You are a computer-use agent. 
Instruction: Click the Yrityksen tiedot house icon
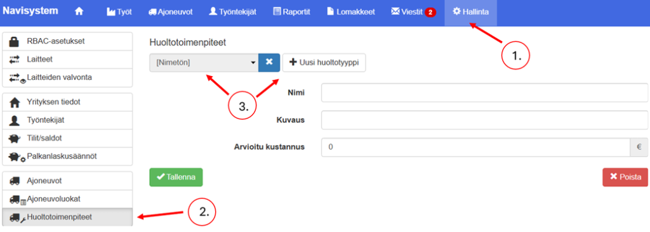[x=15, y=102]
